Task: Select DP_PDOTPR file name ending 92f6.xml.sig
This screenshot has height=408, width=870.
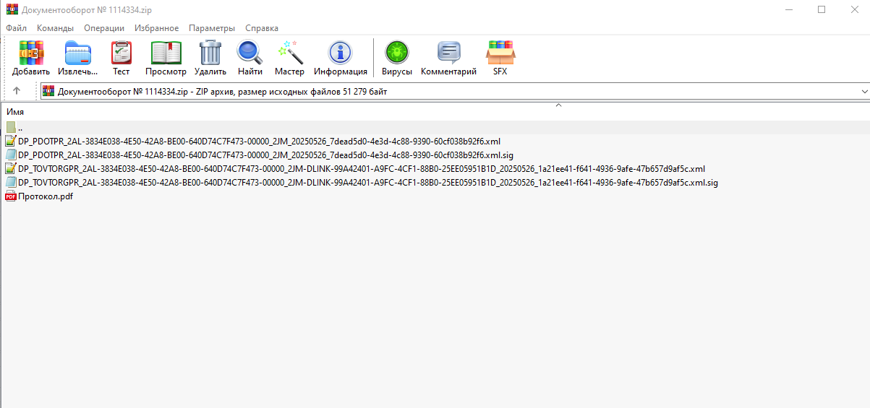Action: [266, 155]
